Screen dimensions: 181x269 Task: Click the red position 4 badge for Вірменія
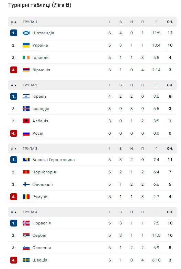[14, 70]
